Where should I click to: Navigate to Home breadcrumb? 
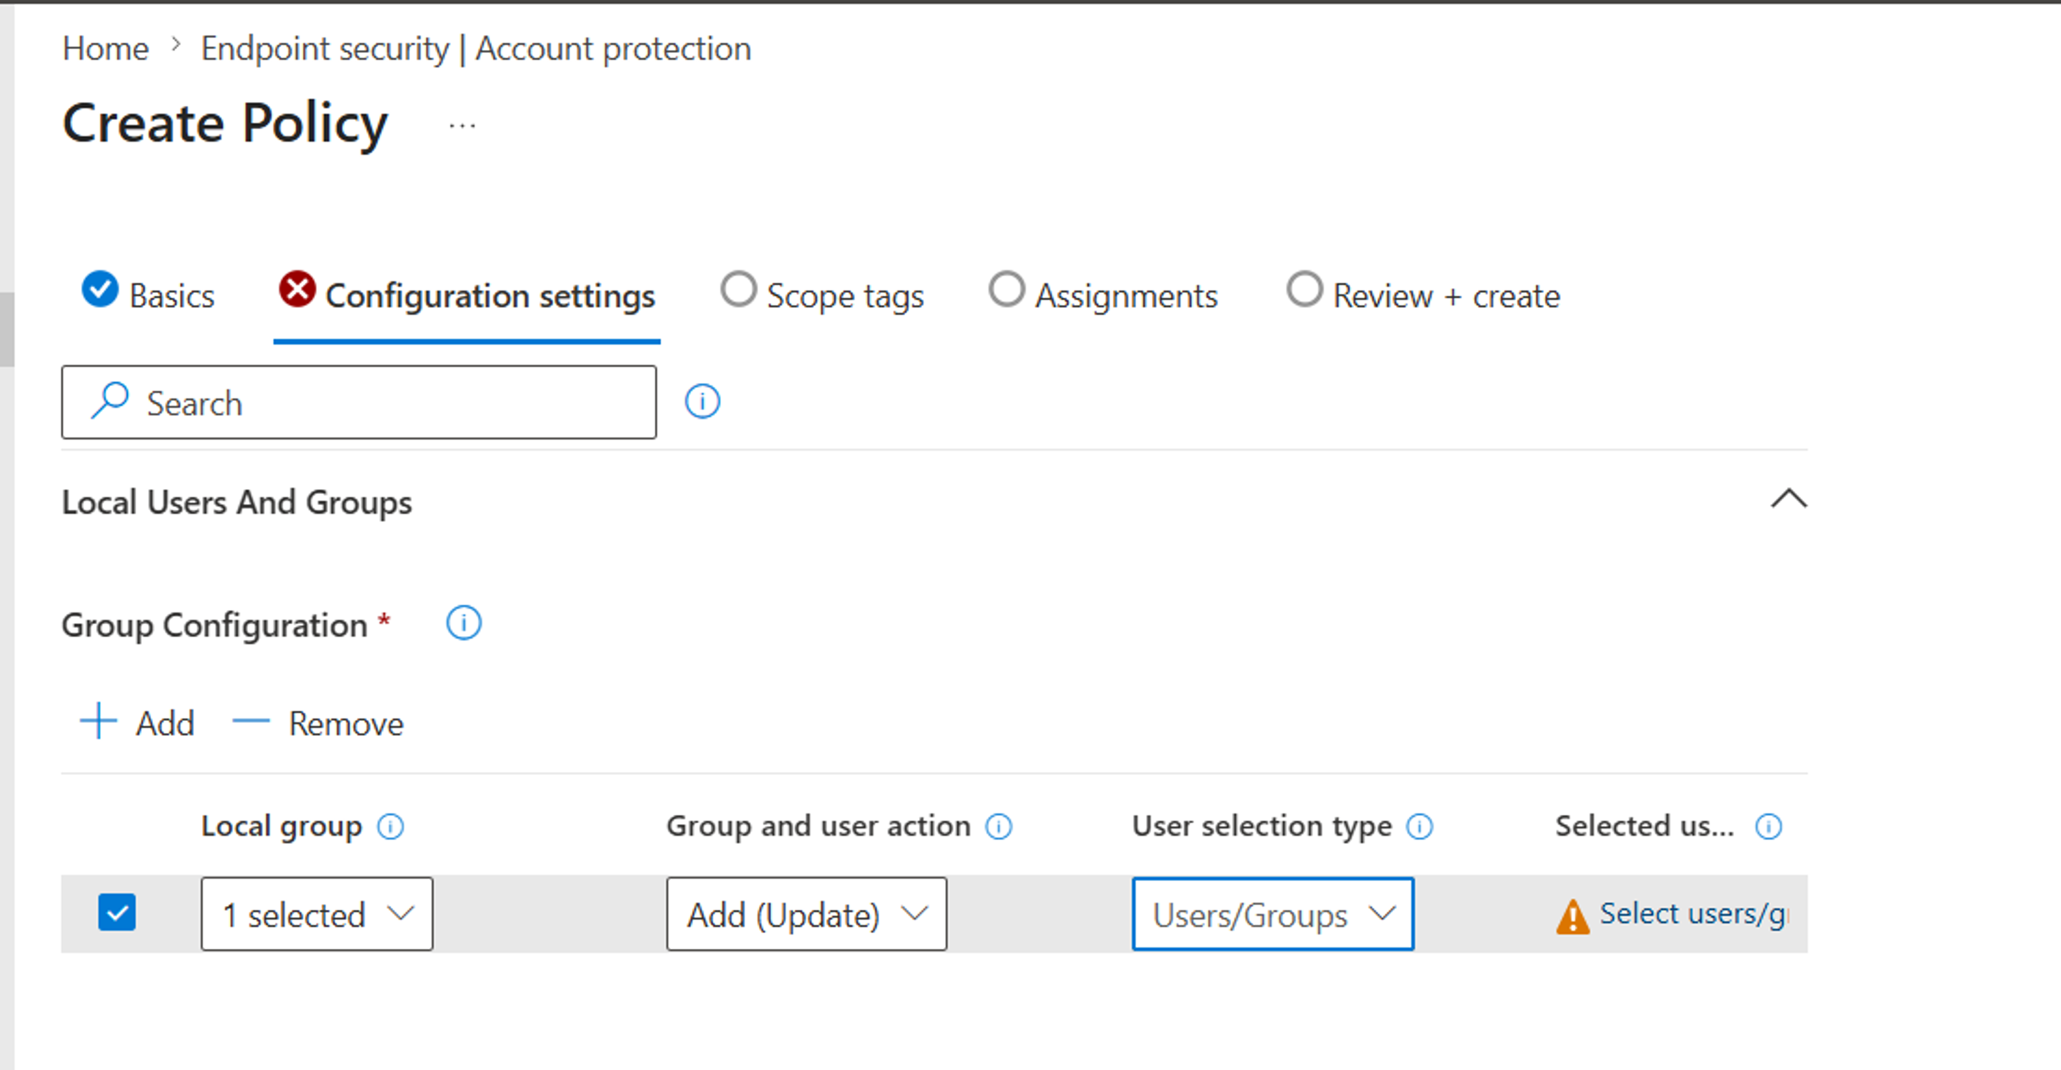coord(106,48)
